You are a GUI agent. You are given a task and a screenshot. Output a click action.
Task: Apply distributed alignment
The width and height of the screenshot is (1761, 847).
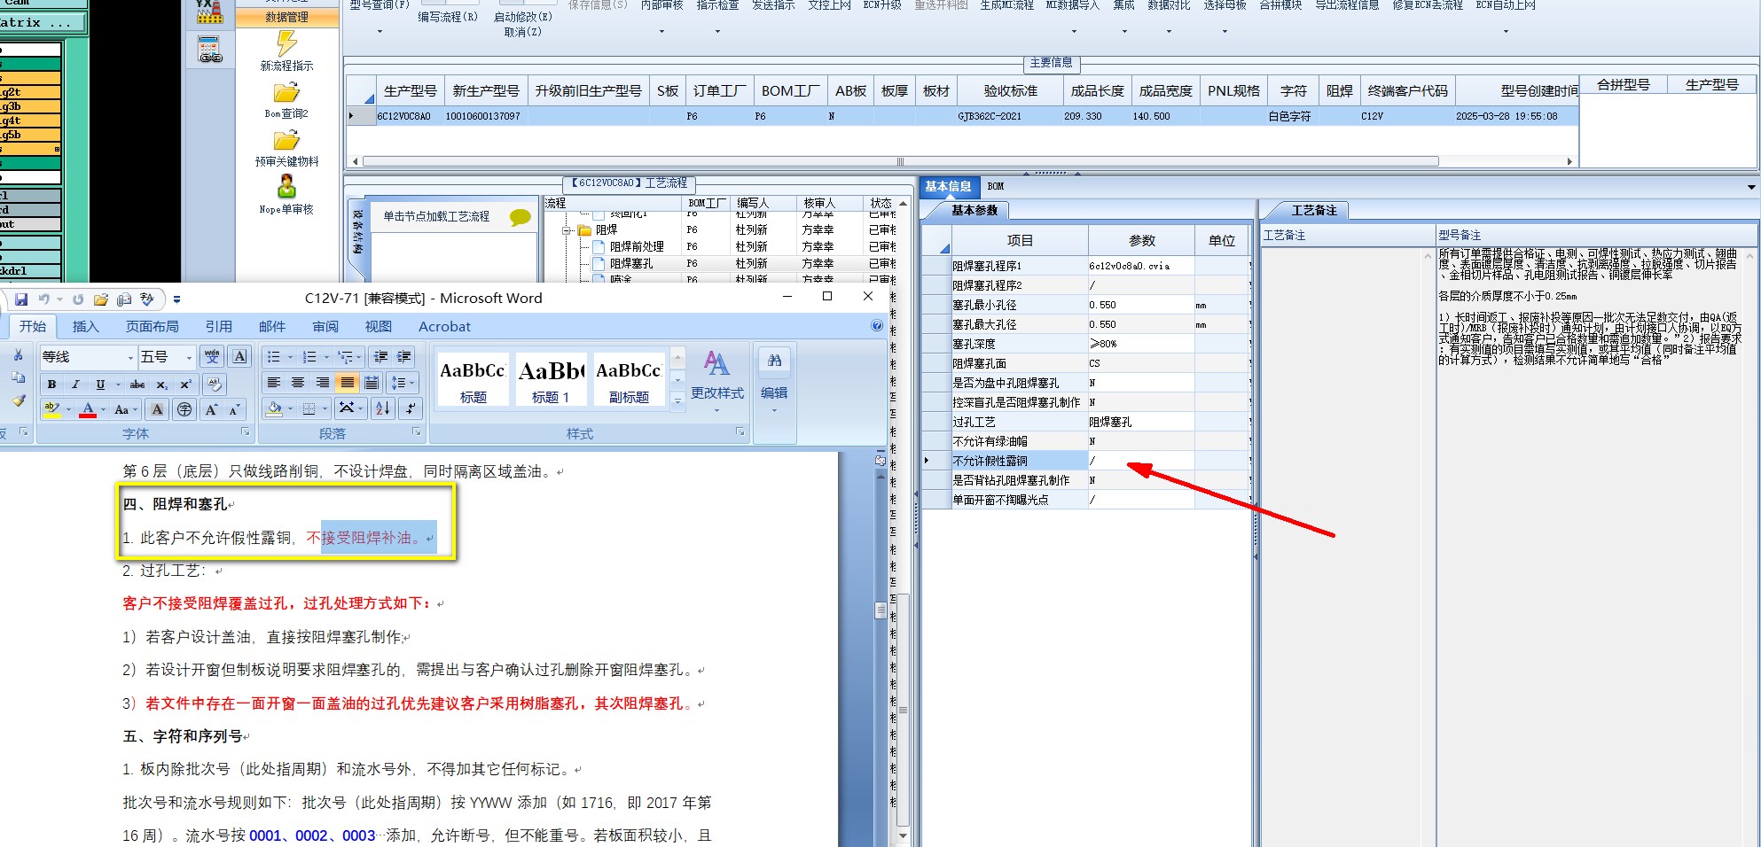coord(372,383)
